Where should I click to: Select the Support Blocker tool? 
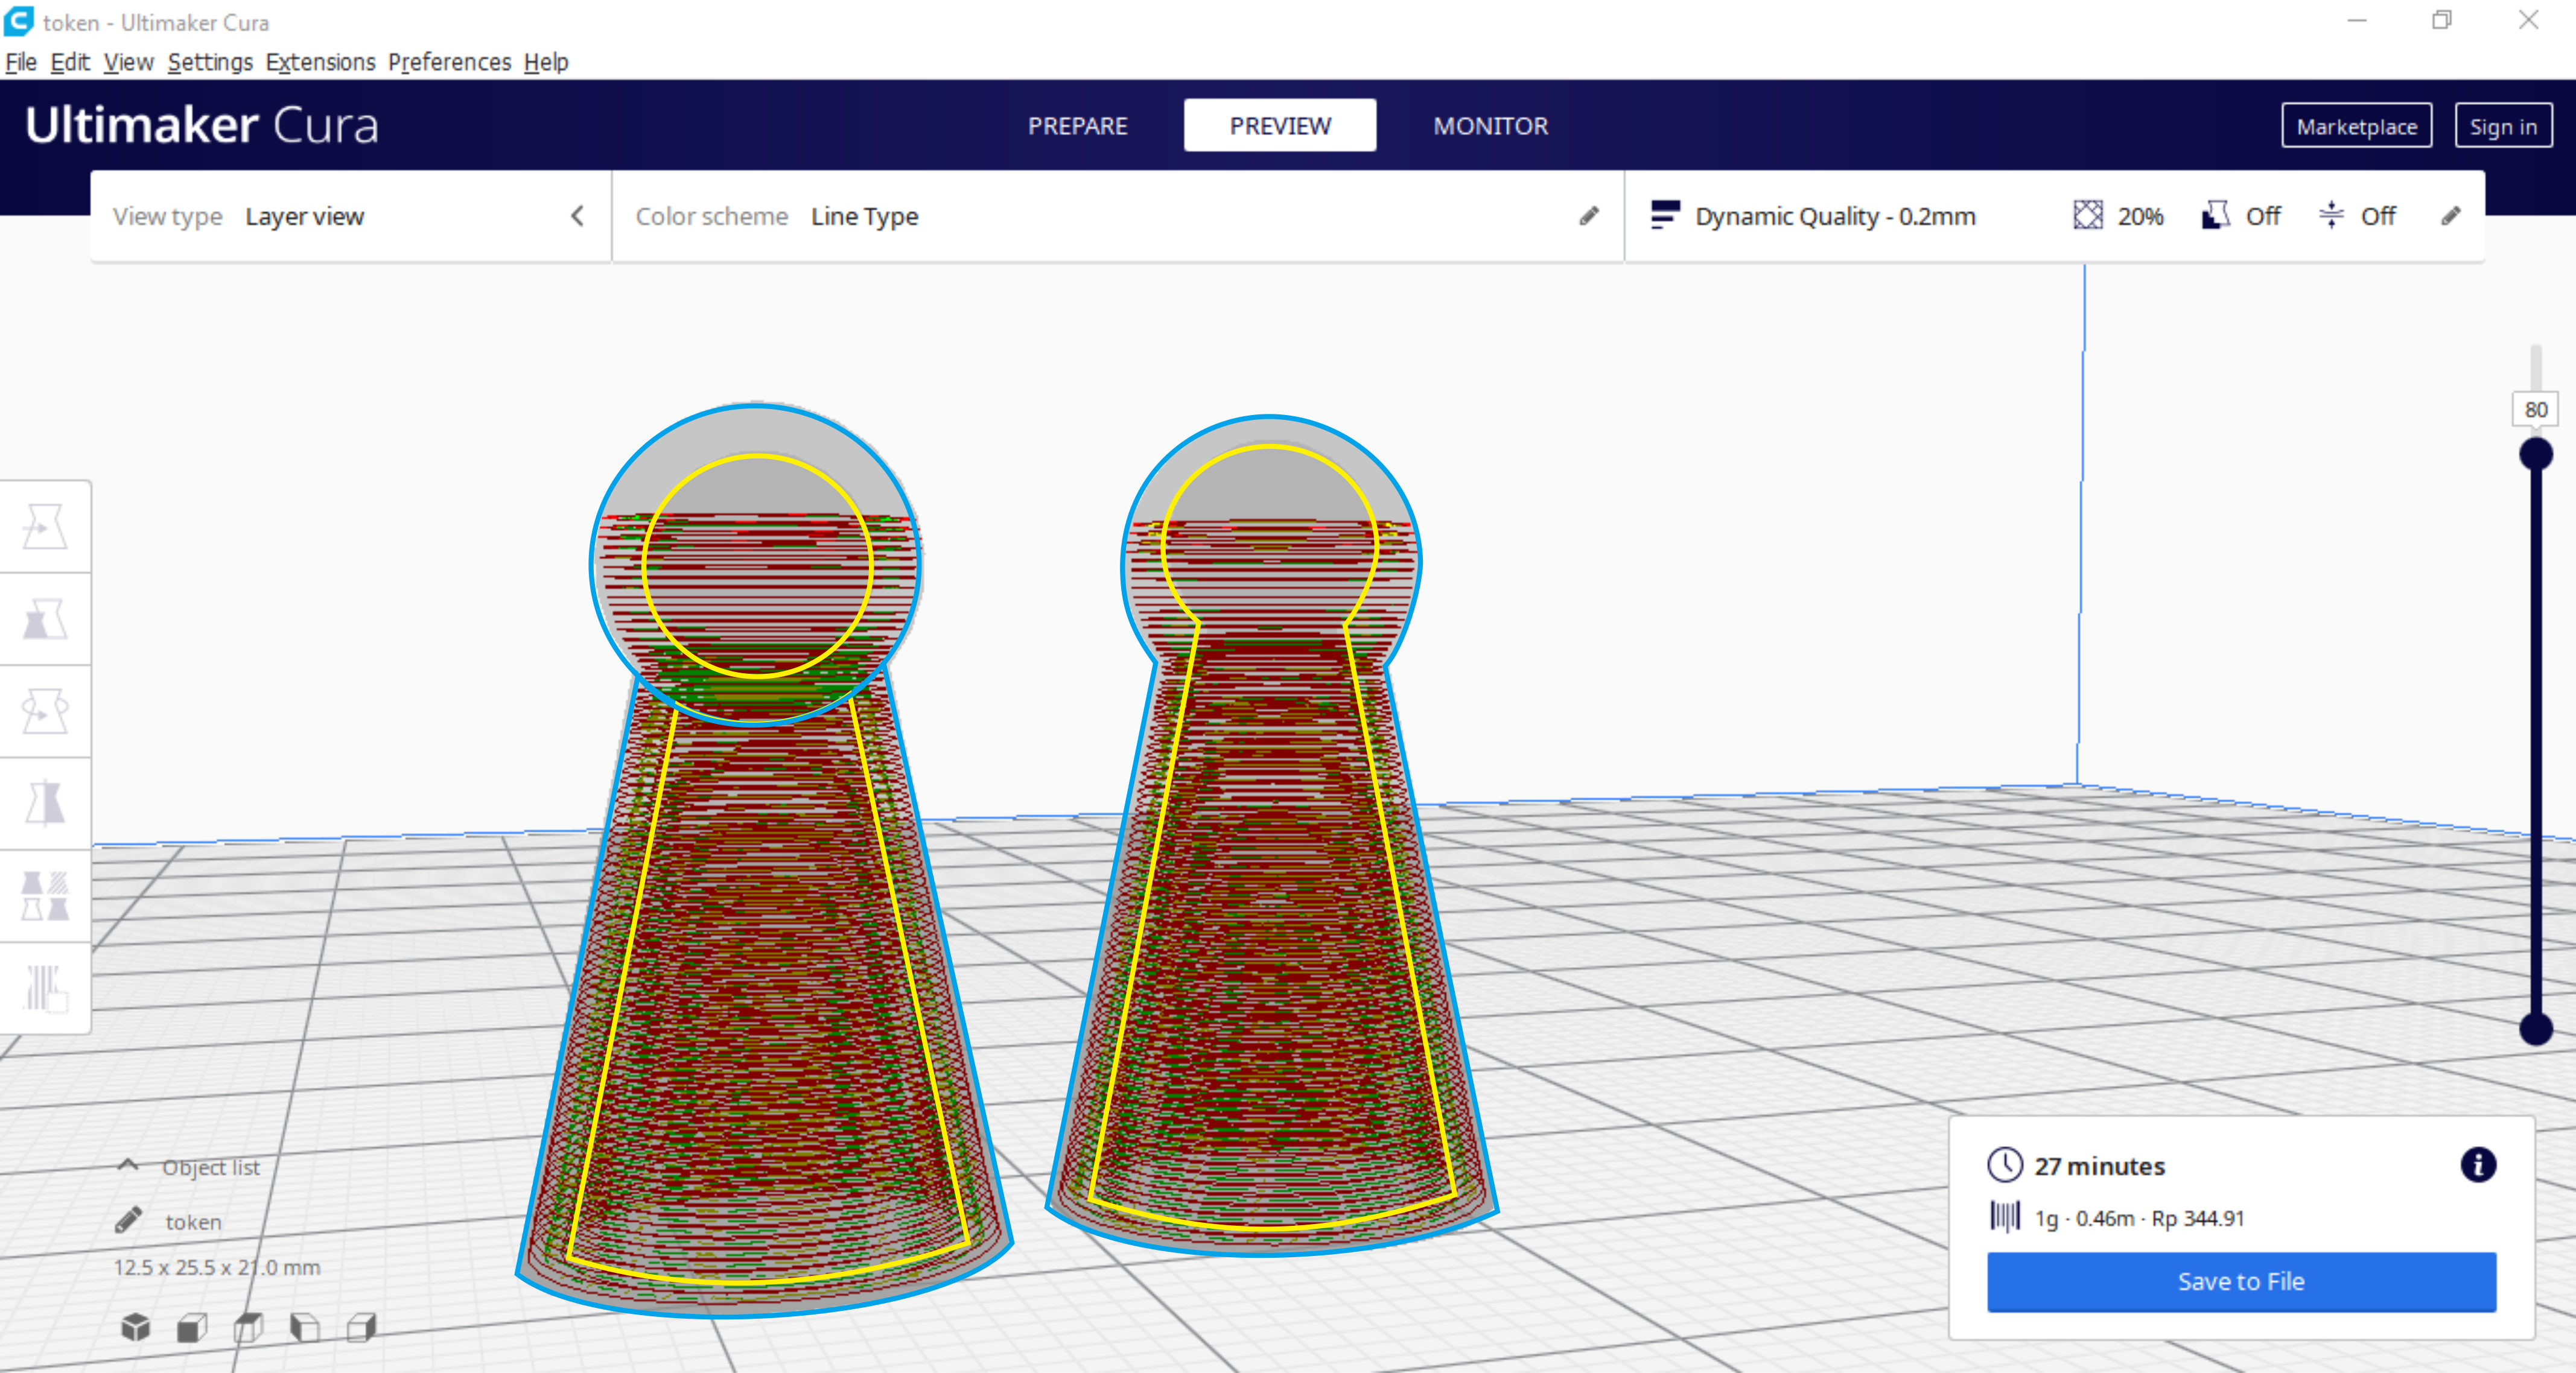[x=45, y=988]
